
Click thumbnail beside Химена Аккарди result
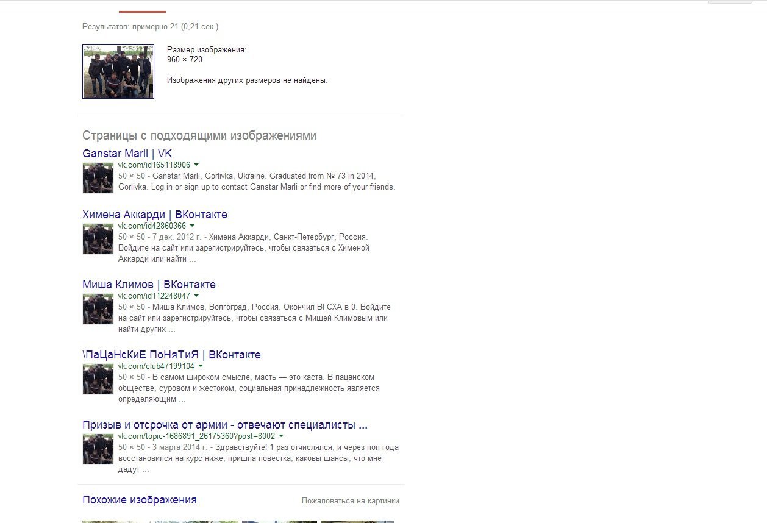98,239
